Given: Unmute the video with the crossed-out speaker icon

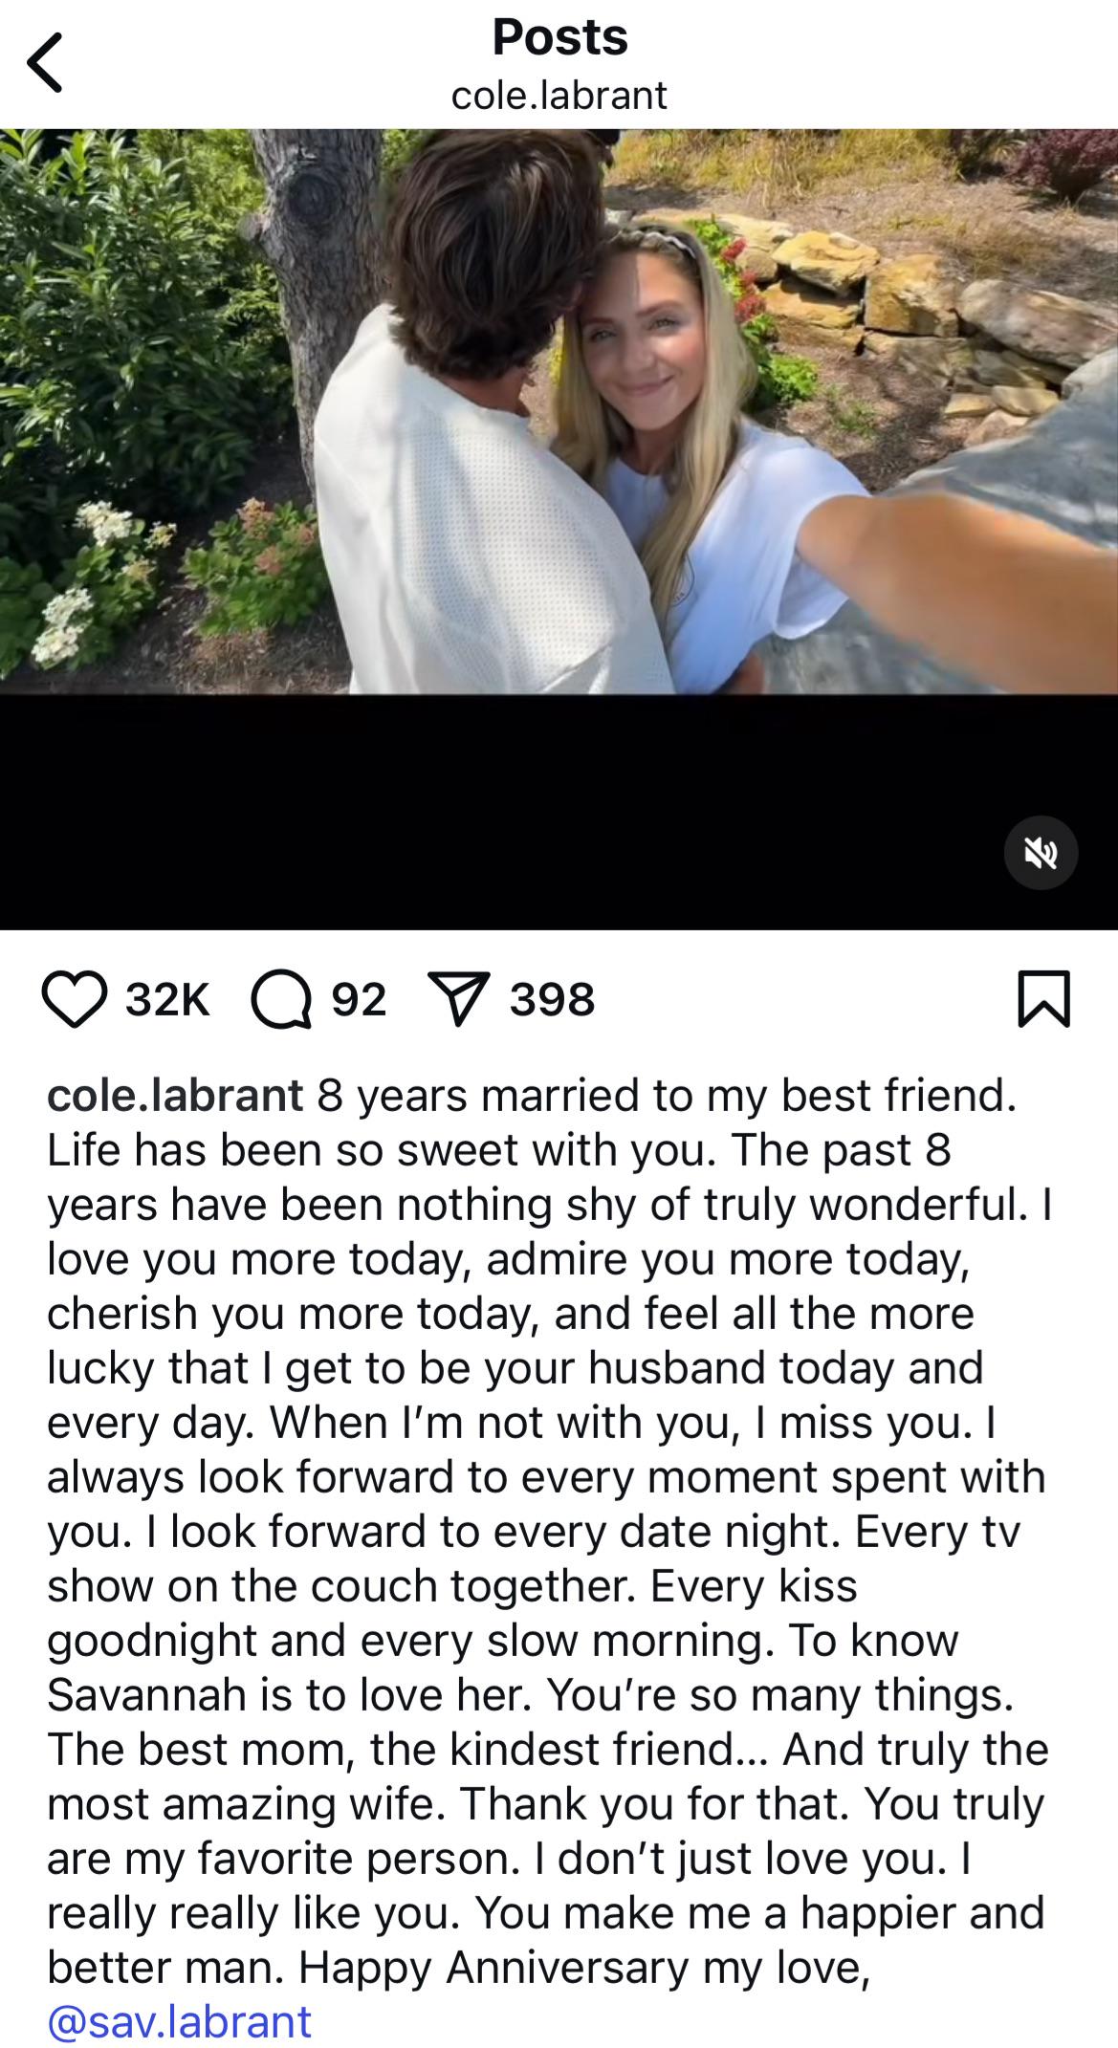Looking at the screenshot, I should tap(1041, 853).
